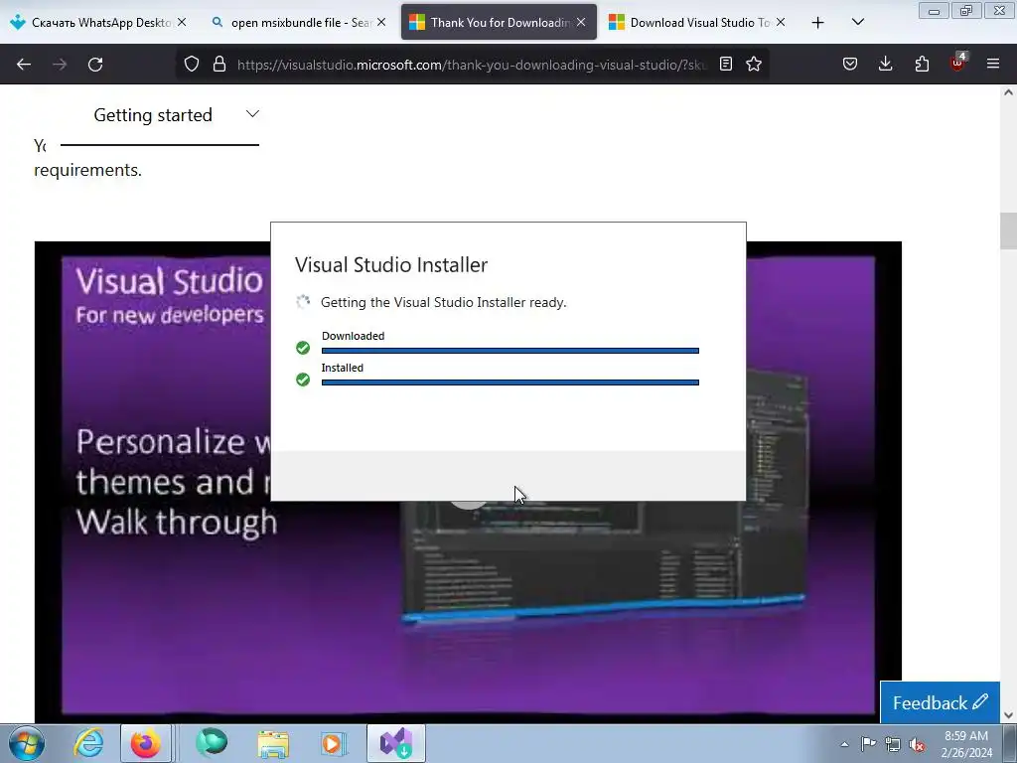The height and width of the screenshot is (763, 1017).
Task: Click the page vertical scrollbar thumb
Action: click(1008, 230)
